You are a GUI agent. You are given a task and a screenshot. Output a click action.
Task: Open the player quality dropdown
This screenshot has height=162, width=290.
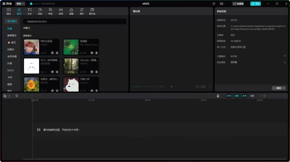(162, 86)
